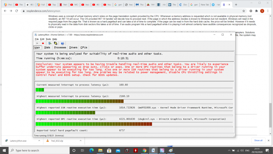The image size is (273, 154).
Task: Open a new Chrome tab with plus
Action: click(236, 5)
